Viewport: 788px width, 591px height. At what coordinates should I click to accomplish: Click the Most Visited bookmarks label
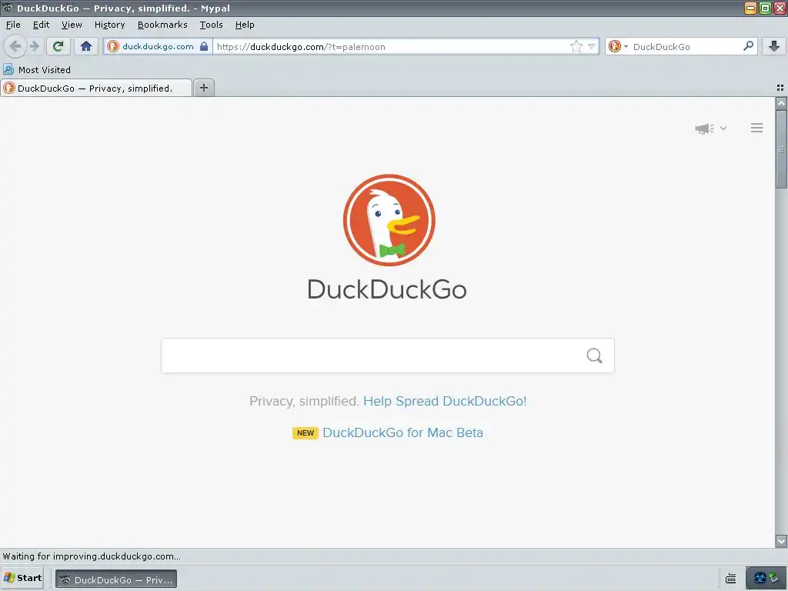tap(44, 70)
